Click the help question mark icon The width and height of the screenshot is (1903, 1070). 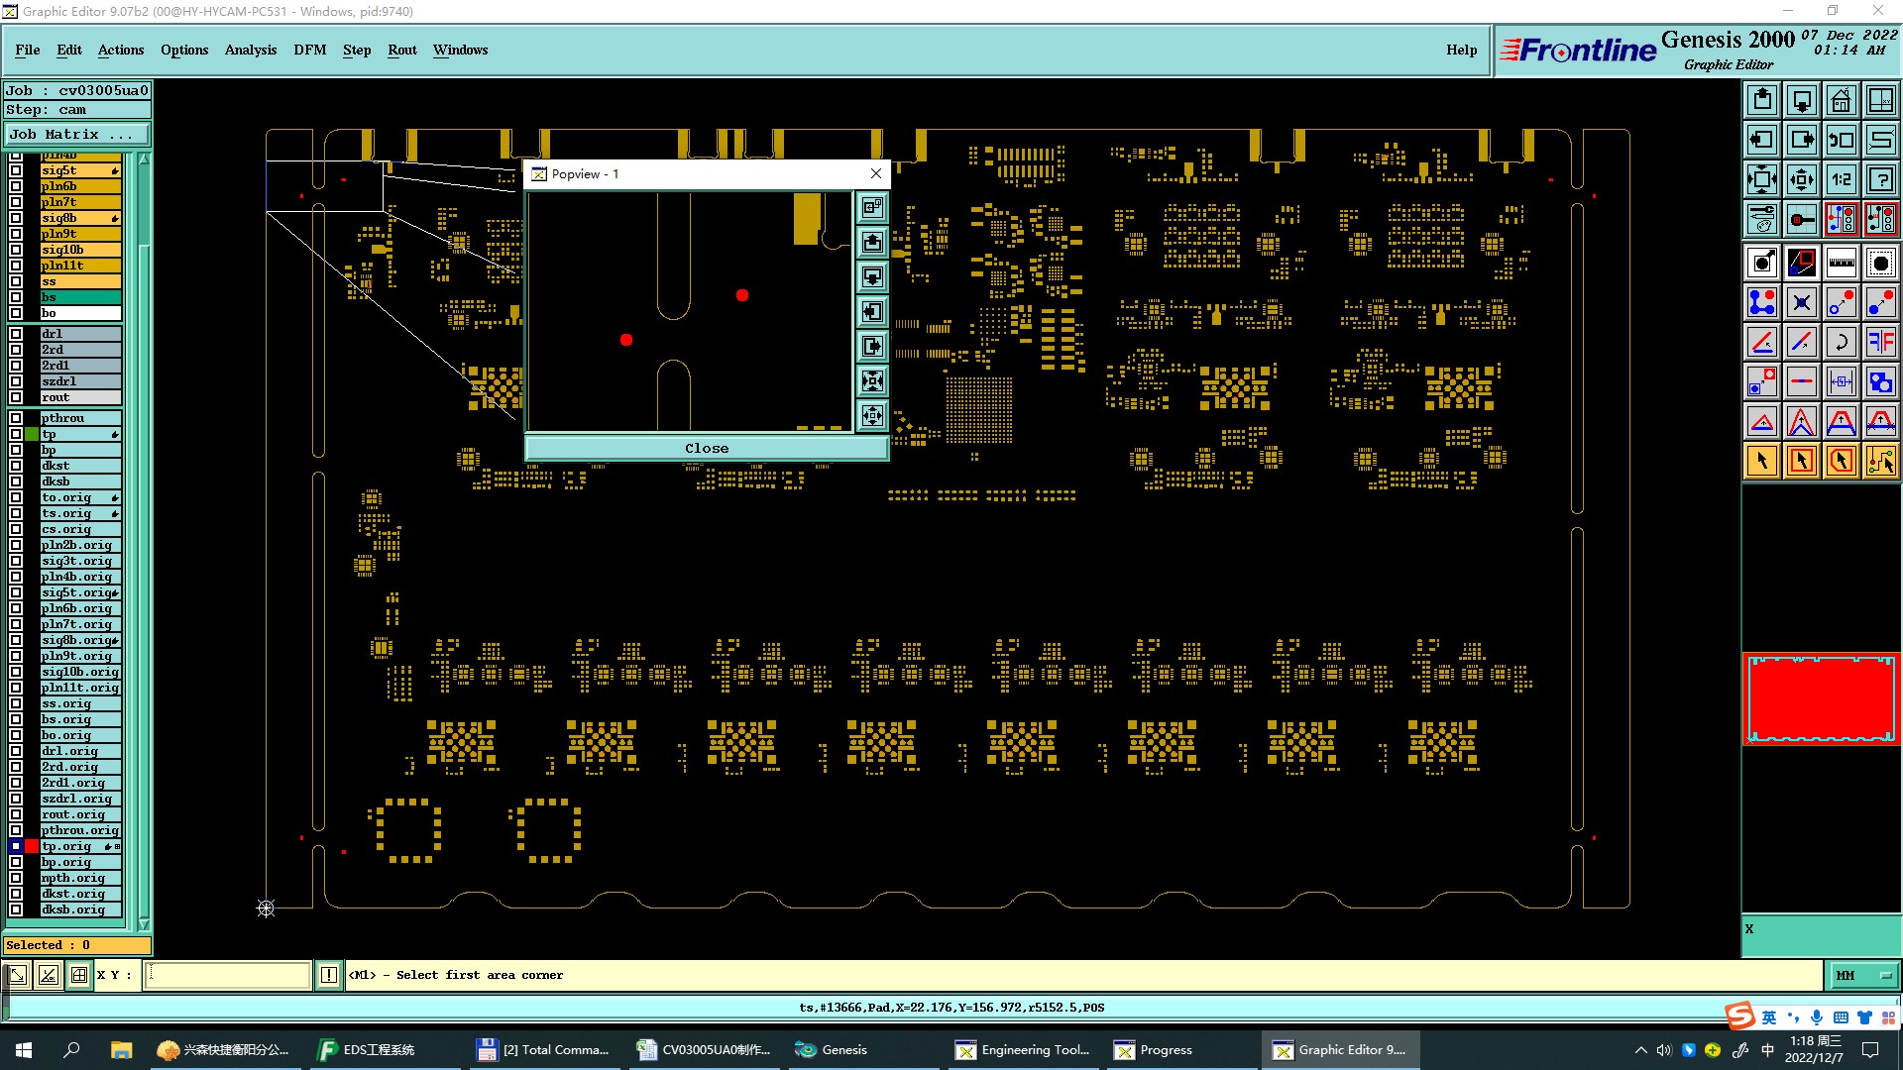click(x=1880, y=179)
